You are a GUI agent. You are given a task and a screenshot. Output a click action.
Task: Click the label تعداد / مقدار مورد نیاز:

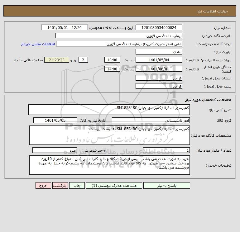coord(214,150)
